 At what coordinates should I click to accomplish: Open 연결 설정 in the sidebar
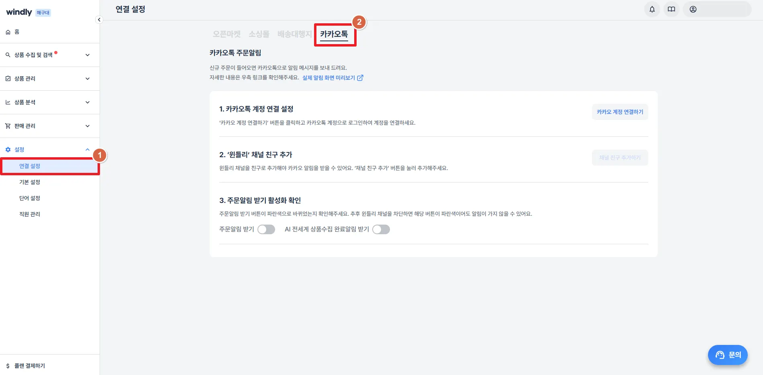click(x=50, y=166)
